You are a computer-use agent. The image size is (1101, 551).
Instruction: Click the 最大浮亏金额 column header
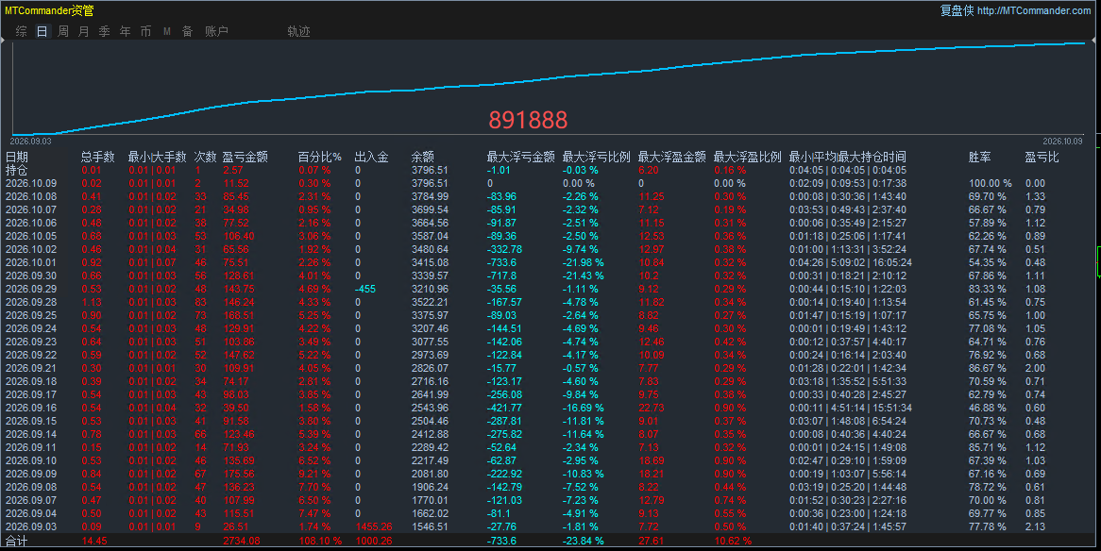coord(521,157)
